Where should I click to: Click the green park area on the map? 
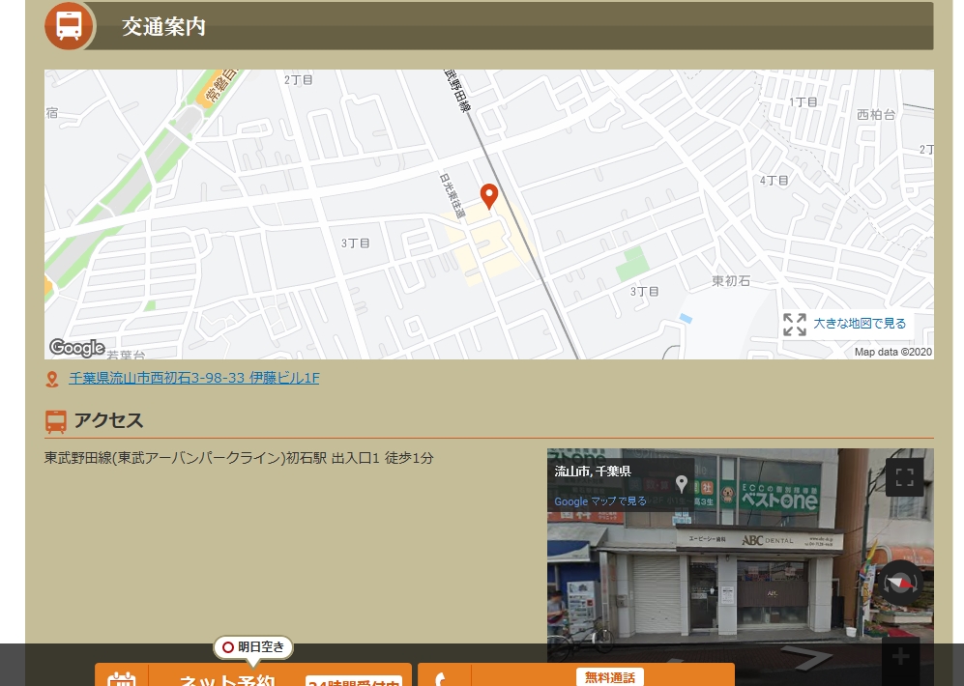633,262
